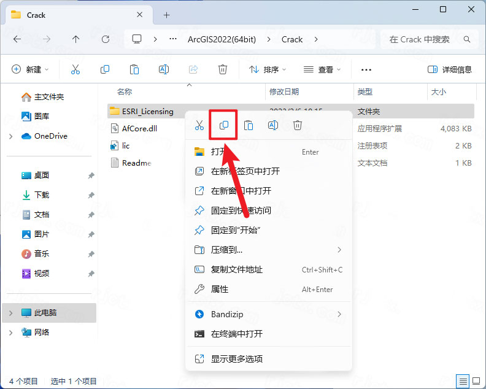Click the This PC monitor icon in the address bar
The height and width of the screenshot is (389, 486).
(137, 39)
